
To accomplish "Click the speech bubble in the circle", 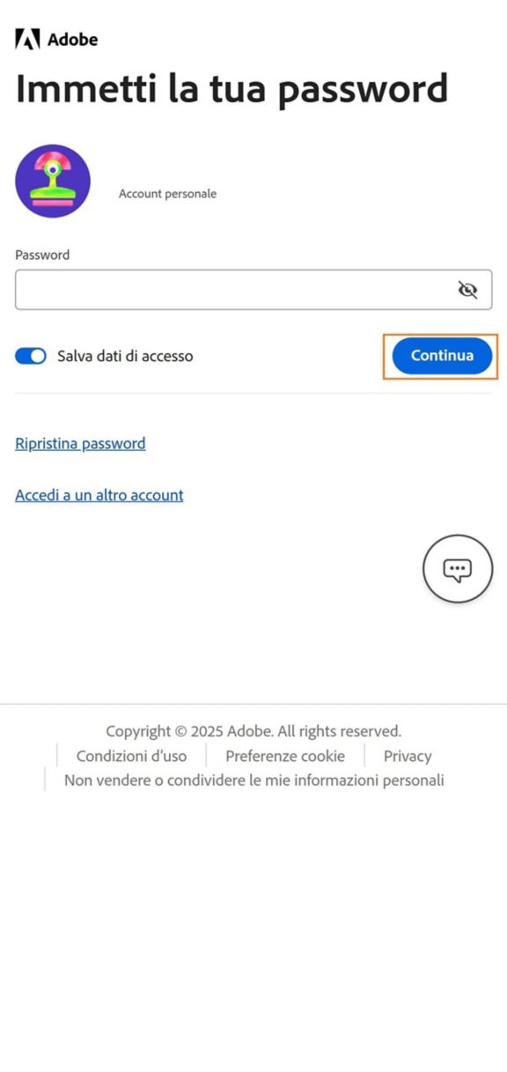I will coord(457,568).
